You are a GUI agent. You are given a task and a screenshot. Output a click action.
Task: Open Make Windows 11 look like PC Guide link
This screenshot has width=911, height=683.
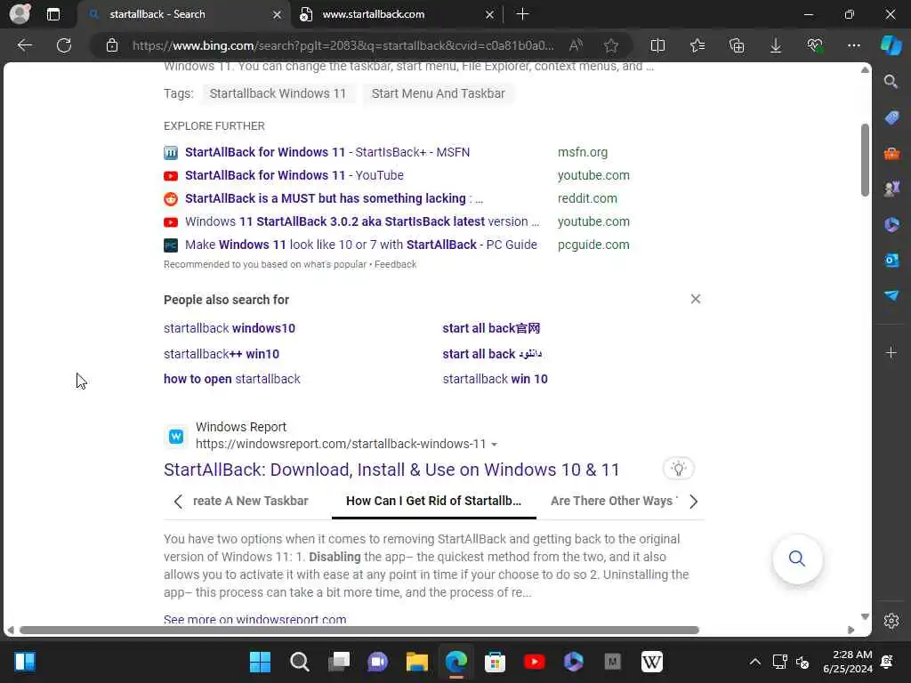coord(361,245)
